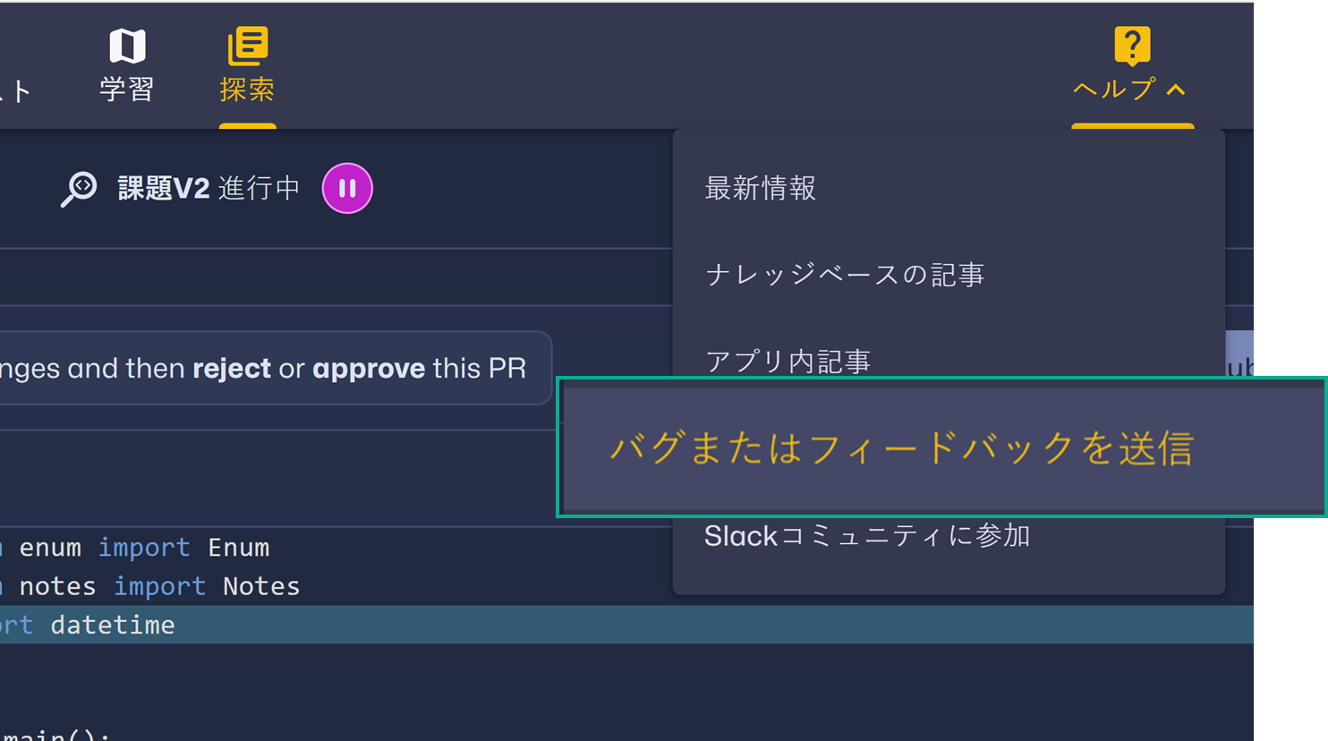Pause the 課題V2 challenge in progress
The height and width of the screenshot is (741, 1328).
(x=347, y=188)
